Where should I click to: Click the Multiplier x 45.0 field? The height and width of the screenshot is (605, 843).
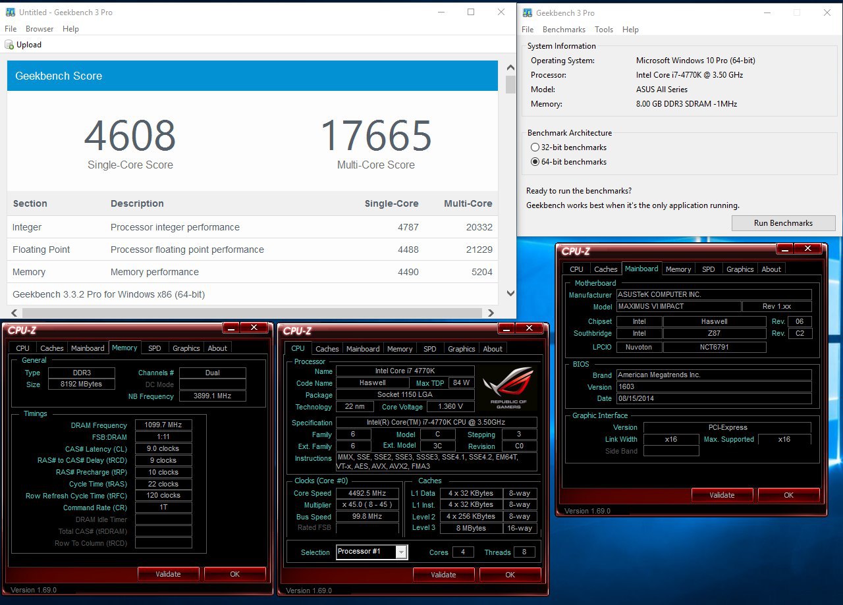[367, 505]
